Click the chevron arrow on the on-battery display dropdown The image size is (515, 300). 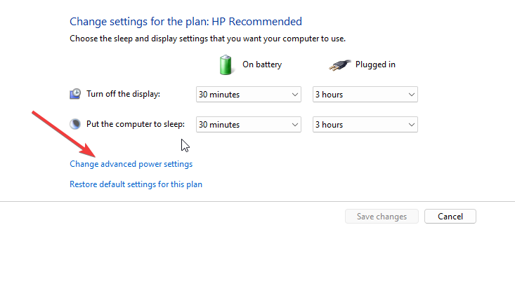click(x=294, y=95)
